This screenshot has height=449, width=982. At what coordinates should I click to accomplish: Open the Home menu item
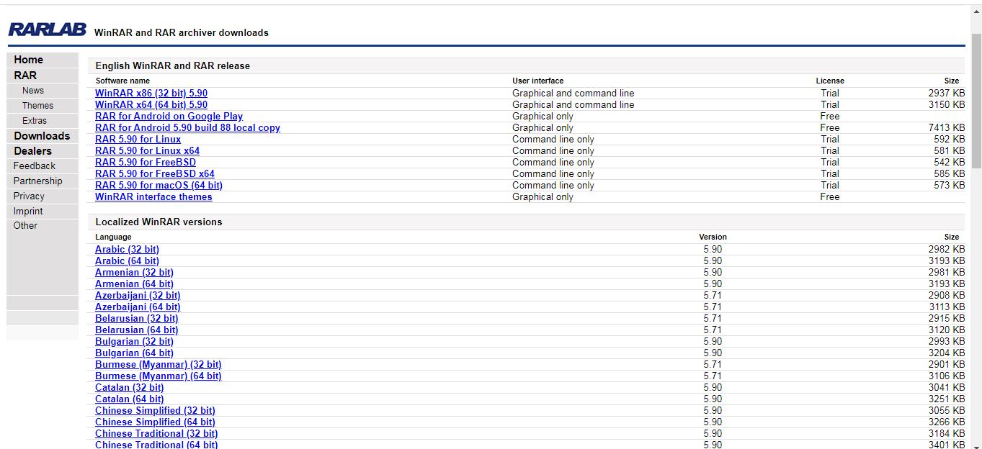pyautogui.click(x=29, y=60)
